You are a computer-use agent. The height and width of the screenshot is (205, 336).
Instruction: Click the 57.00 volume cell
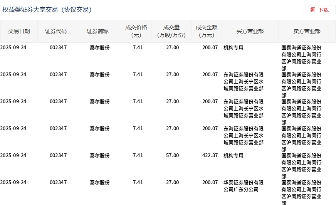[x=172, y=156]
